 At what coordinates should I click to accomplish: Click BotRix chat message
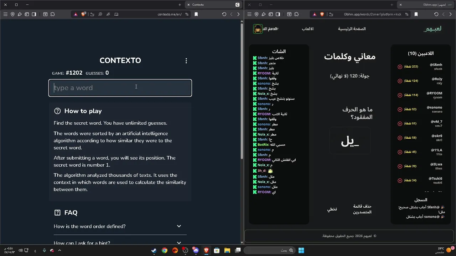pyautogui.click(x=269, y=145)
